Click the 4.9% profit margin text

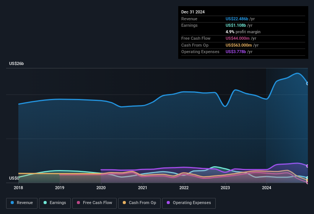243,32
